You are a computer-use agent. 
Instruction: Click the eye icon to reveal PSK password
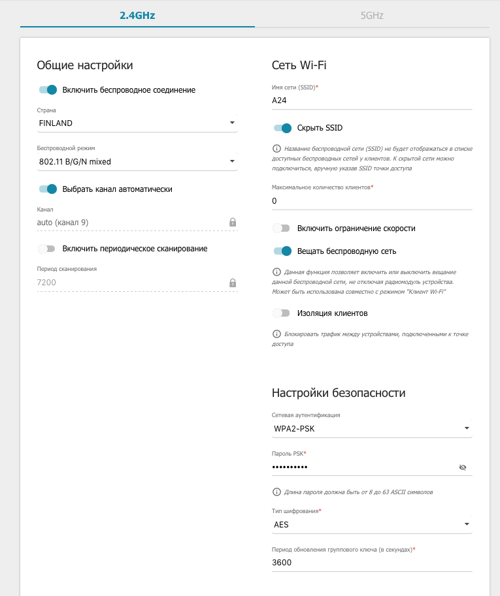click(x=463, y=467)
